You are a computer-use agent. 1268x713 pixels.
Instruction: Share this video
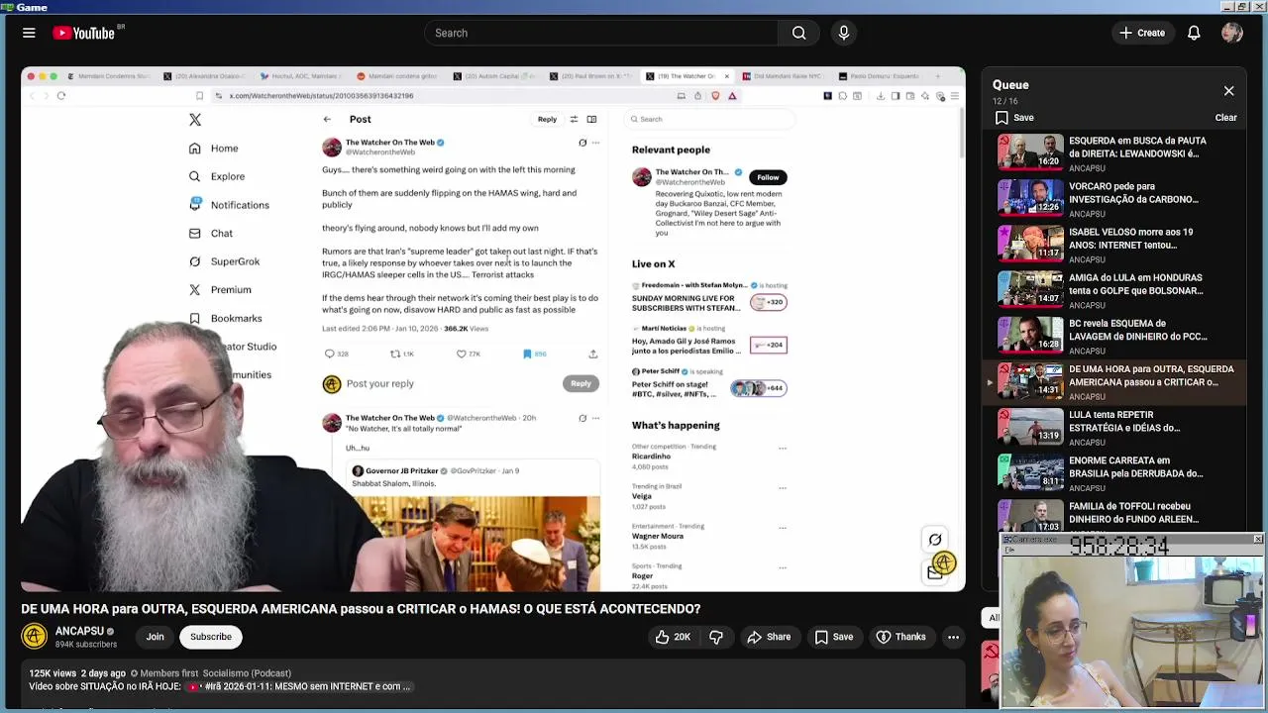coord(769,637)
